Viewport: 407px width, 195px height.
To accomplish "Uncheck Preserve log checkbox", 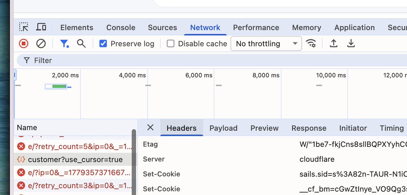I will 103,43.
